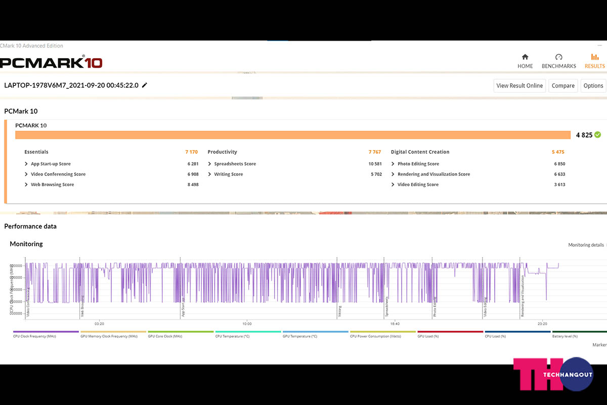Click Essentials score 7 170
The width and height of the screenshot is (607, 405).
[191, 152]
